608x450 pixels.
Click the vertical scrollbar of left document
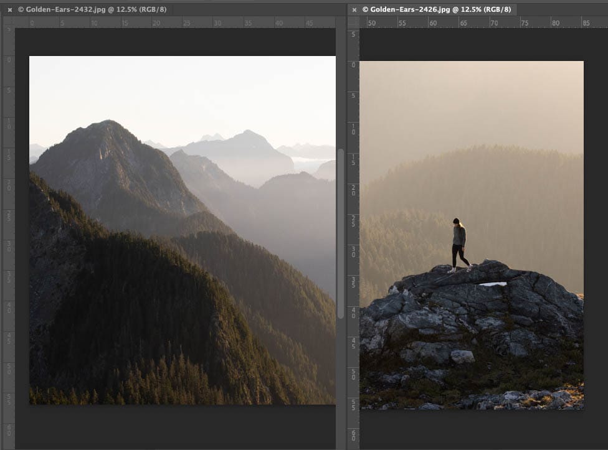pyautogui.click(x=341, y=233)
